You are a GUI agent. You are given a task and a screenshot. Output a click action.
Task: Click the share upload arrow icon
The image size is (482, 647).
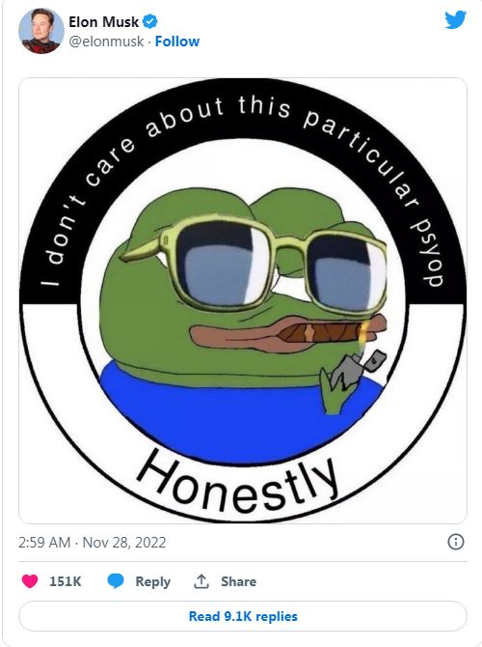[x=201, y=581]
